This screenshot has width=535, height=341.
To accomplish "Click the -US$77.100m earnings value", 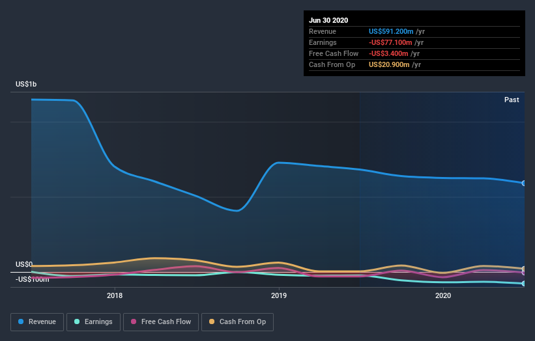I will [x=390, y=42].
